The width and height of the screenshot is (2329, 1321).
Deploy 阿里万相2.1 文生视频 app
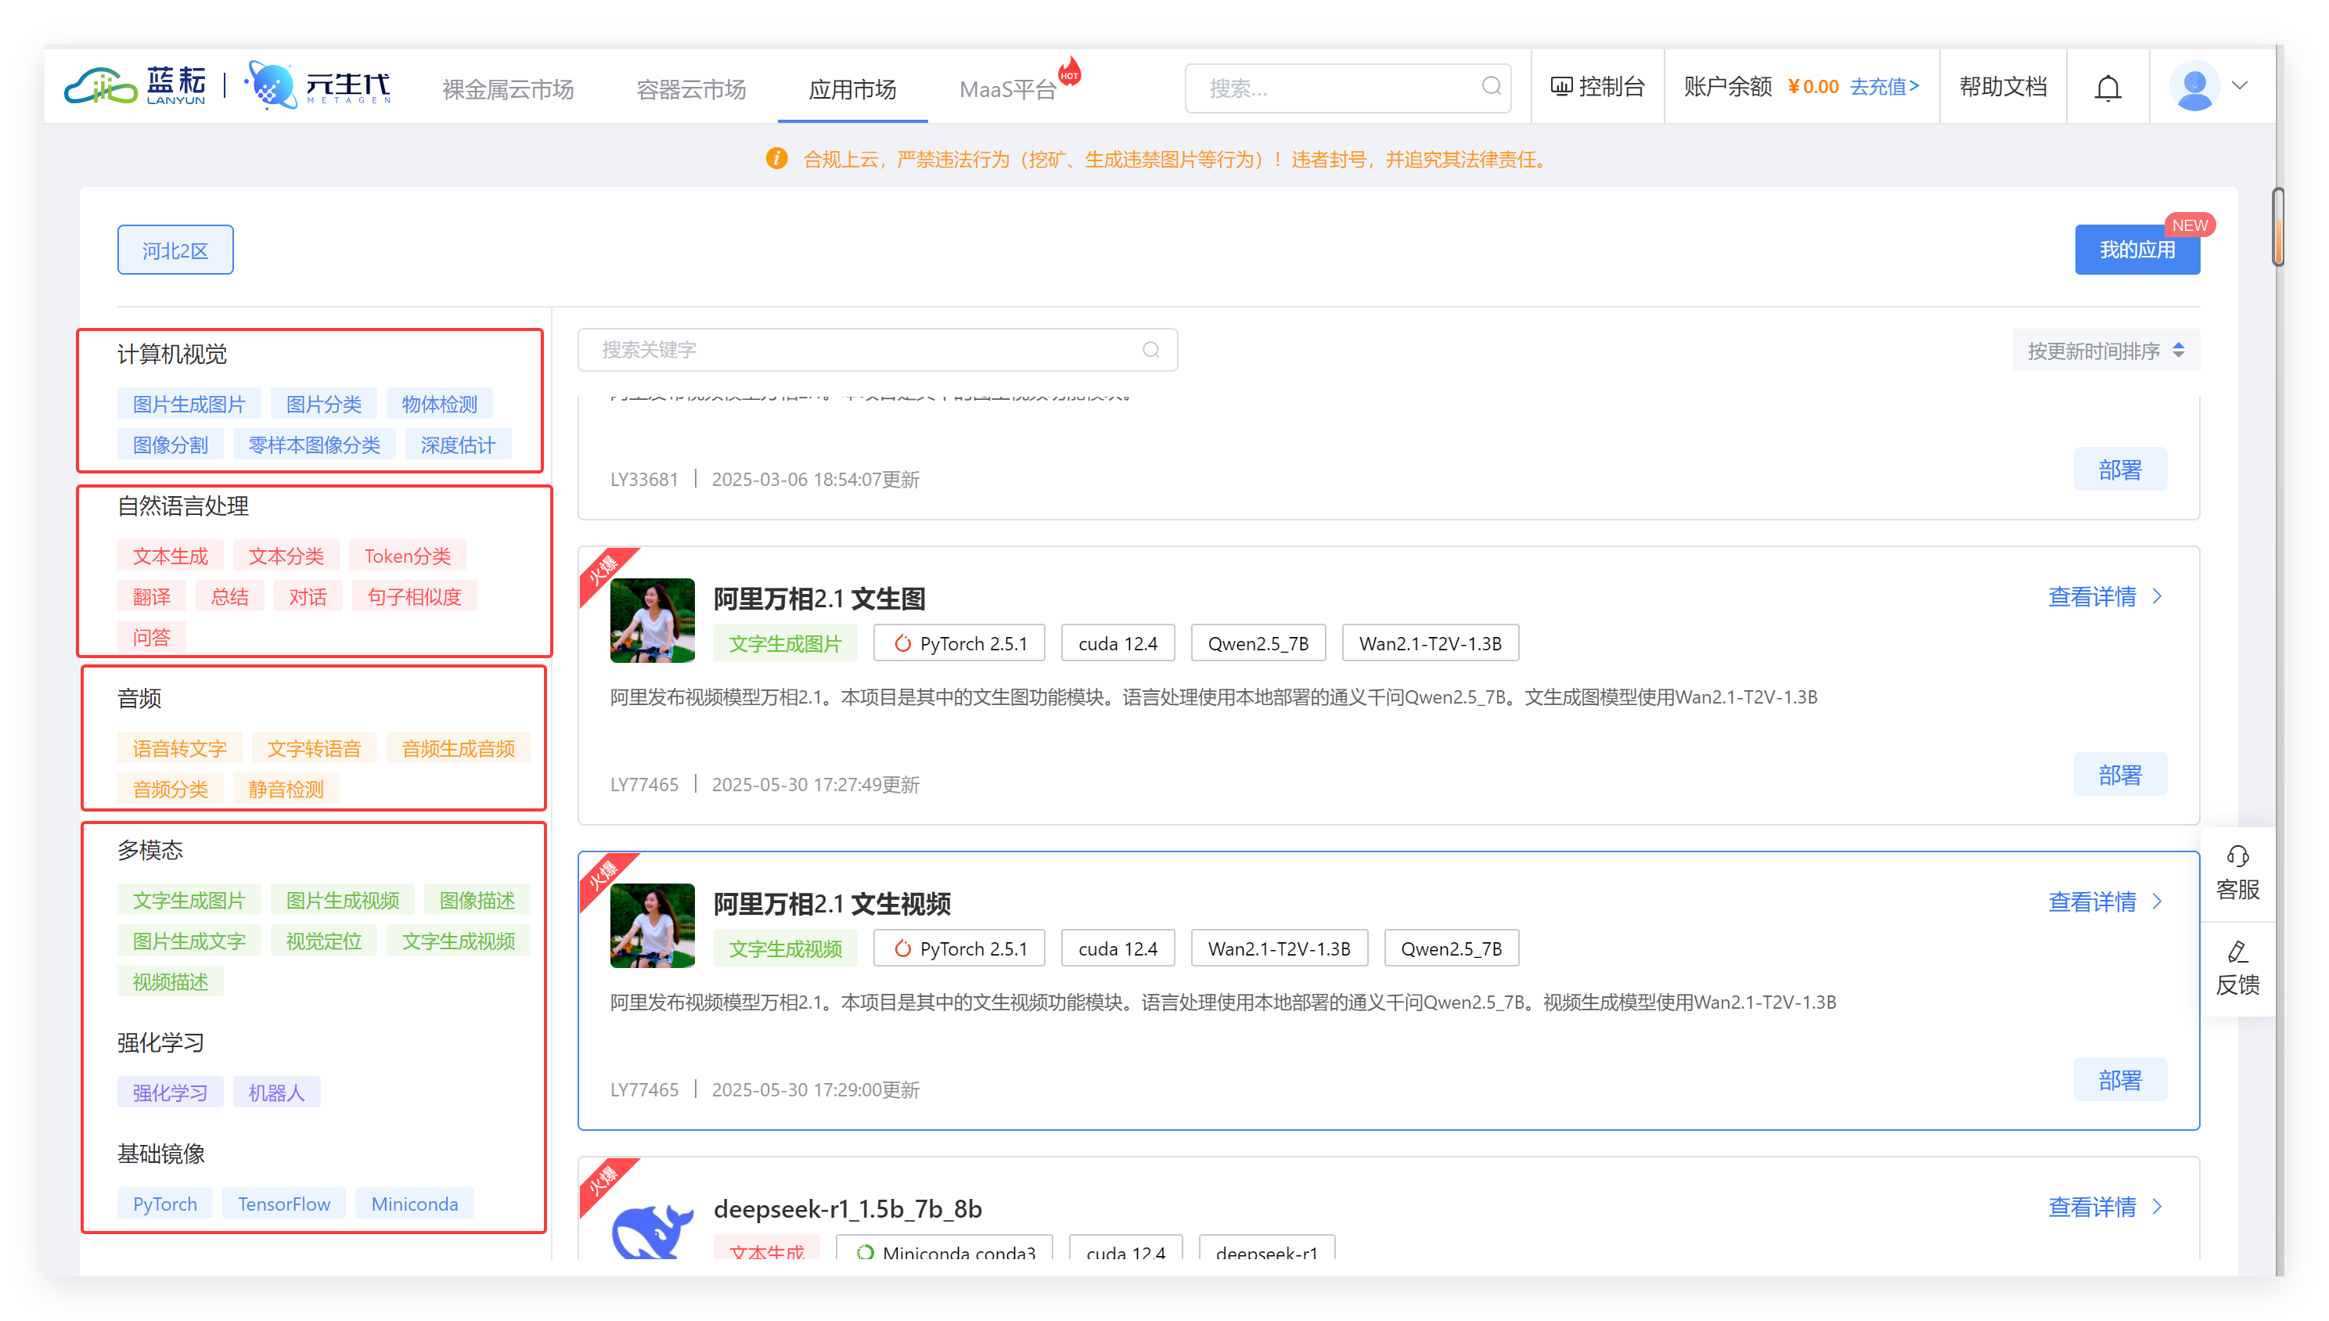point(2119,1080)
